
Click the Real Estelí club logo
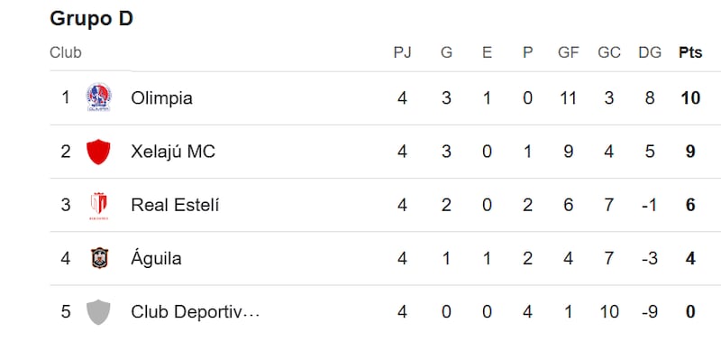pyautogui.click(x=98, y=206)
